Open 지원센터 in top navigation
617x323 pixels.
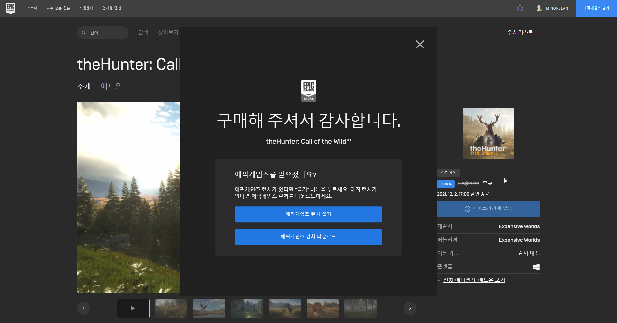click(86, 8)
